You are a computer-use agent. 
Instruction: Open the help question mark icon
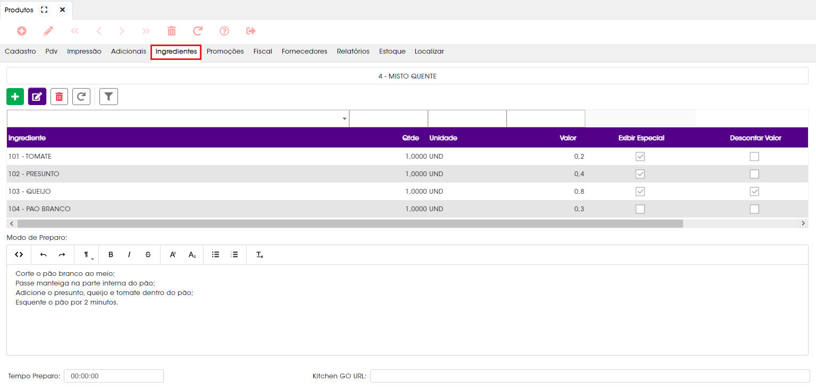(224, 31)
